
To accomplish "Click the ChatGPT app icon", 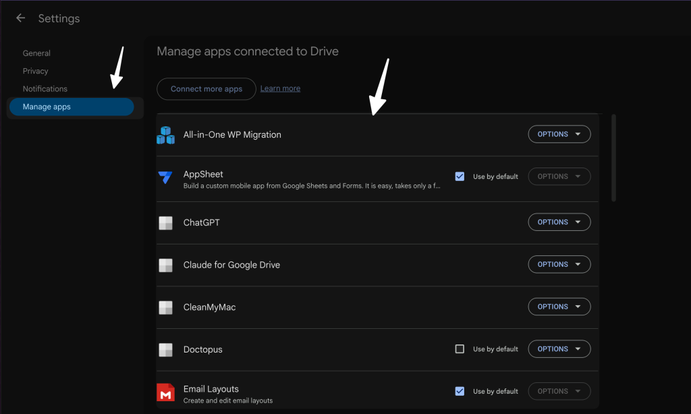I will tap(165, 222).
